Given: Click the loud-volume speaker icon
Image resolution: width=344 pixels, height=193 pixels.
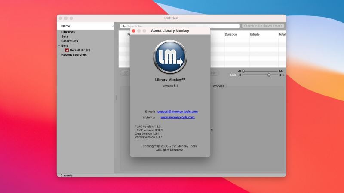Looking at the screenshot, I should point(282,75).
